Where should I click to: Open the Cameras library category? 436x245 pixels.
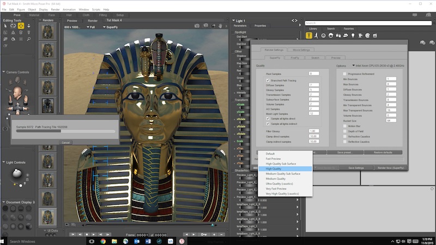360,35
